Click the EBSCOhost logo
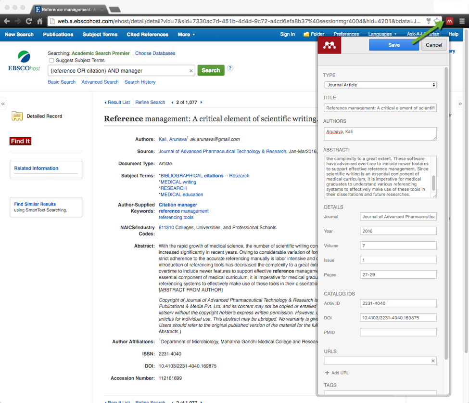This screenshot has width=469, height=403. [x=24, y=61]
